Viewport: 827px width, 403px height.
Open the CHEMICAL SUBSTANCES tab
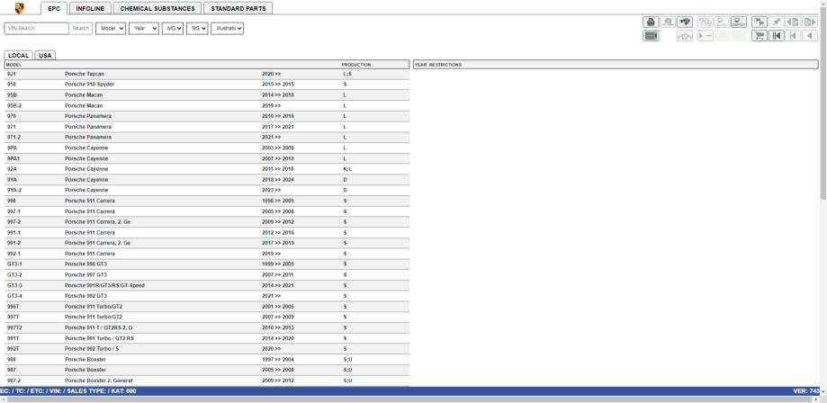click(x=157, y=8)
